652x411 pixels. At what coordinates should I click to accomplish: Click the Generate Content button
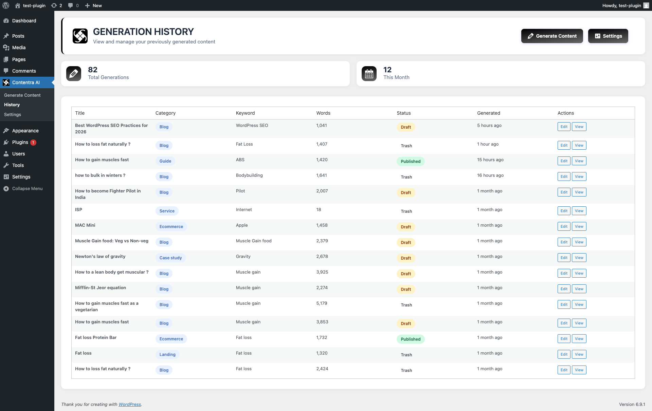tap(552, 36)
